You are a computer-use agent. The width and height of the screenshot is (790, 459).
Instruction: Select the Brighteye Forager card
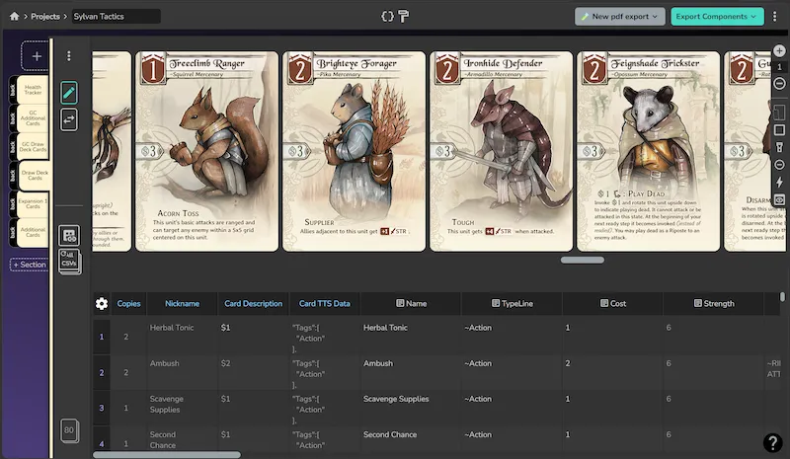[x=354, y=151]
